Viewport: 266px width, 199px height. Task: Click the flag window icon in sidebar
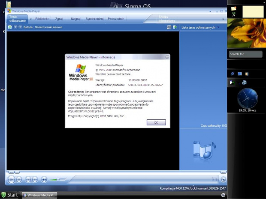[232, 83]
